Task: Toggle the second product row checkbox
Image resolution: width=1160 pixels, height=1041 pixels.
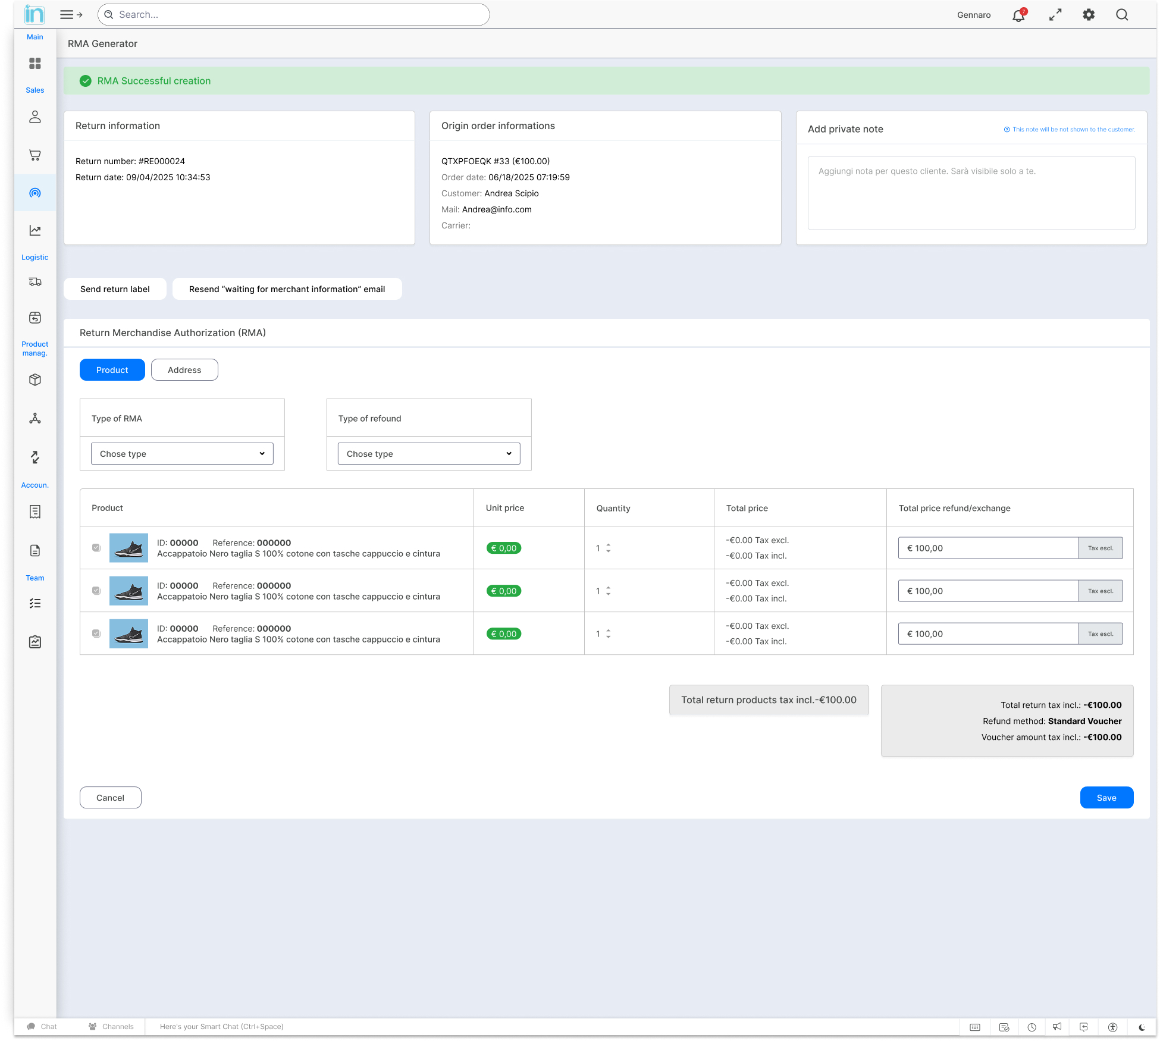Action: pyautogui.click(x=96, y=591)
